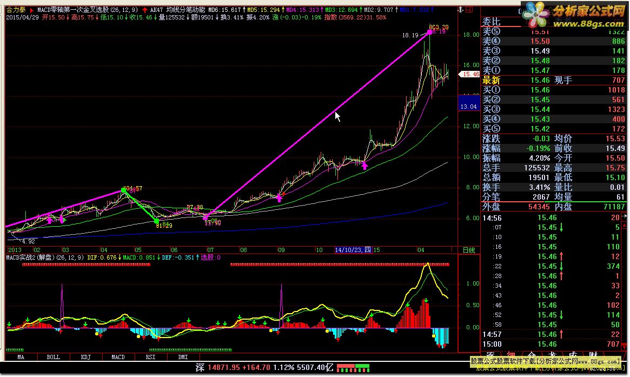Click the green segment low marker near 5.84

(157, 221)
